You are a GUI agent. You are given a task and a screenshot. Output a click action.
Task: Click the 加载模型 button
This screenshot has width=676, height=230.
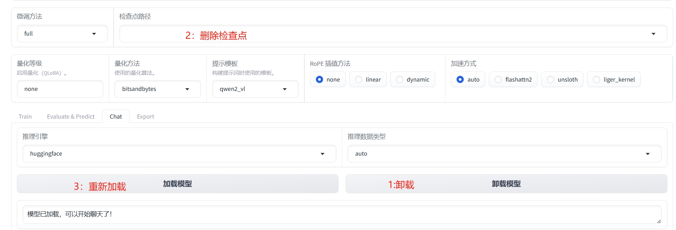click(177, 184)
